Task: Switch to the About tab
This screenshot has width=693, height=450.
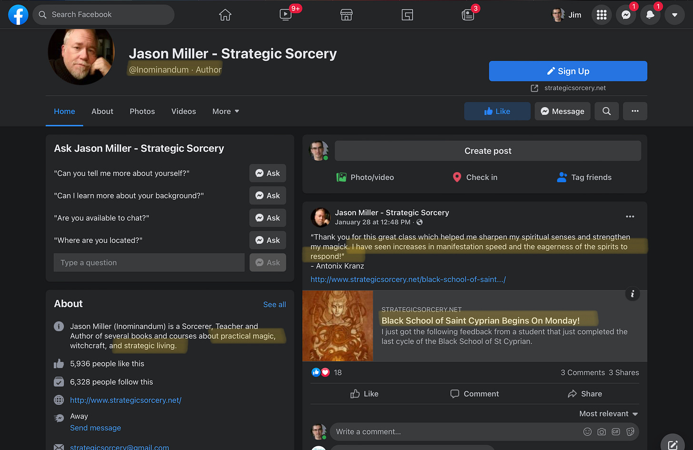Action: click(102, 111)
